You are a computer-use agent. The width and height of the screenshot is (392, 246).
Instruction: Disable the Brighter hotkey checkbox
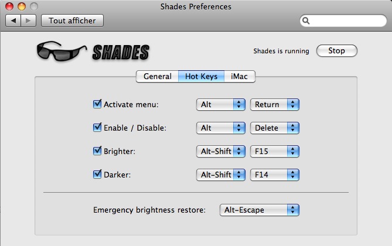click(97, 151)
